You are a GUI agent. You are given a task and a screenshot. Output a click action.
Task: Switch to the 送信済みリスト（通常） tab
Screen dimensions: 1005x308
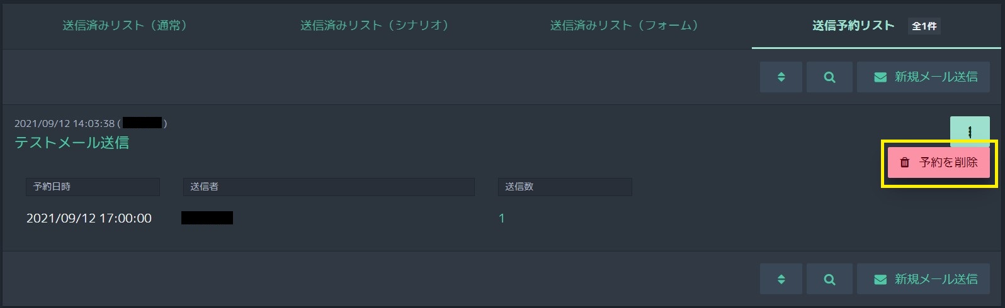tap(125, 26)
